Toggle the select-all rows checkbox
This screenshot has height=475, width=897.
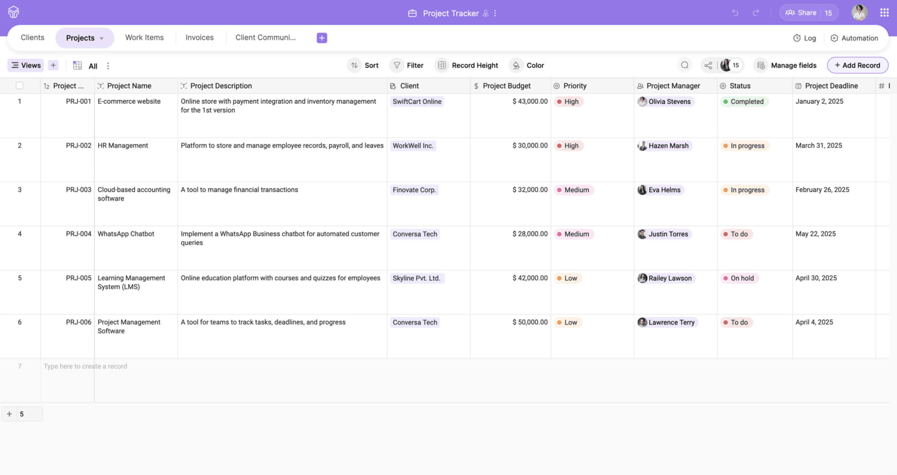[20, 86]
